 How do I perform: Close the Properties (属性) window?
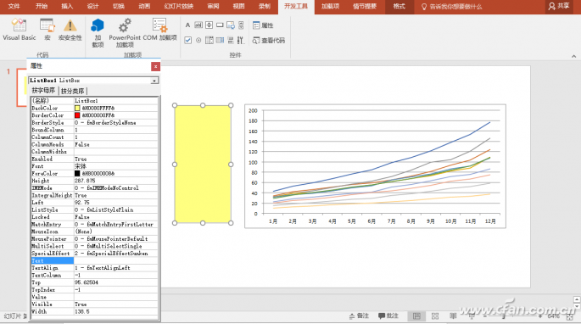click(155, 66)
